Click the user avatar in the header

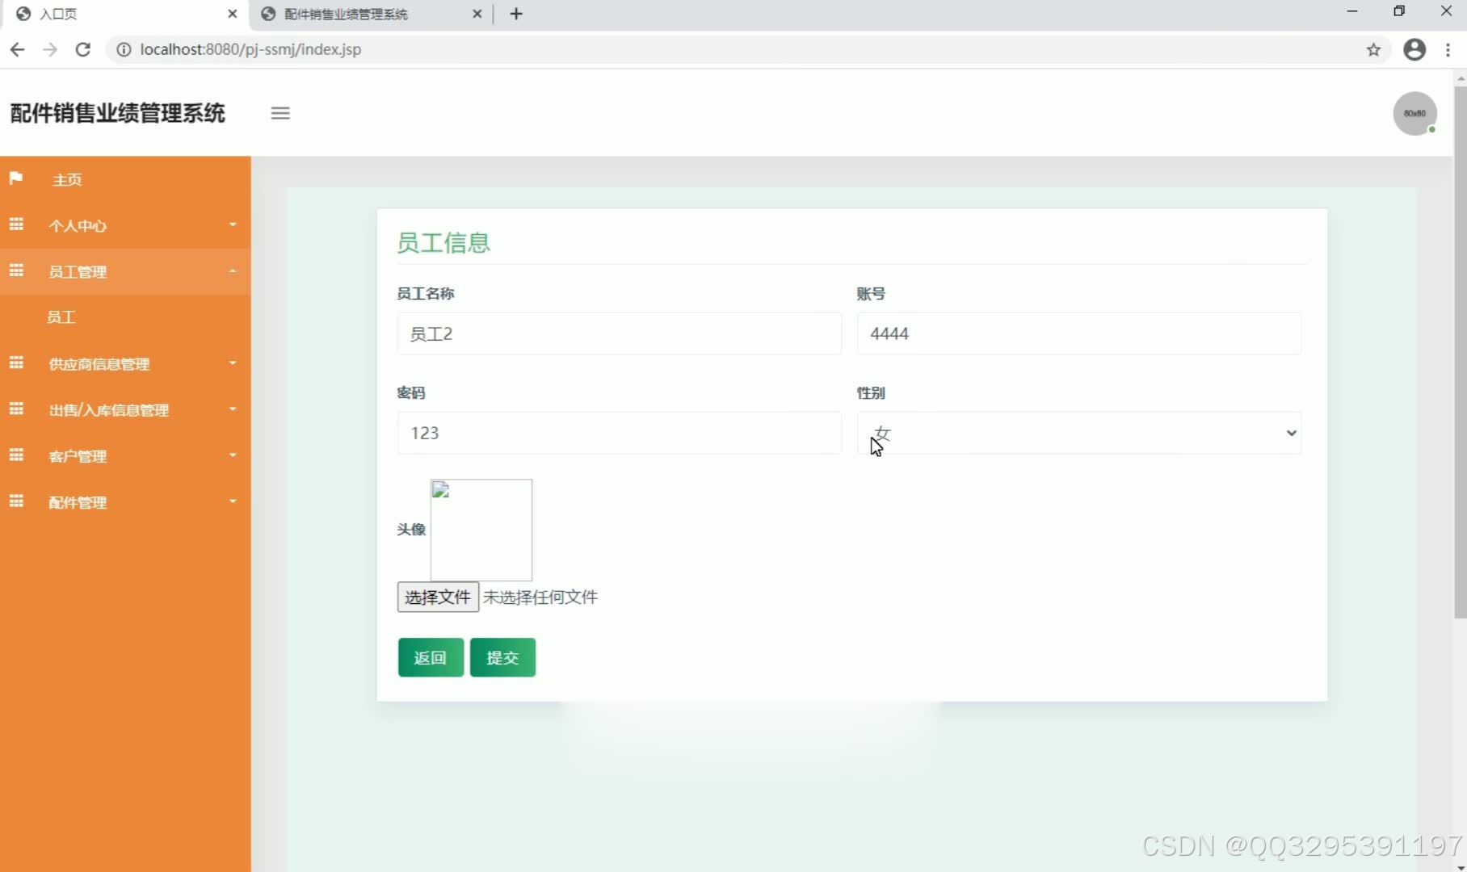click(x=1414, y=113)
